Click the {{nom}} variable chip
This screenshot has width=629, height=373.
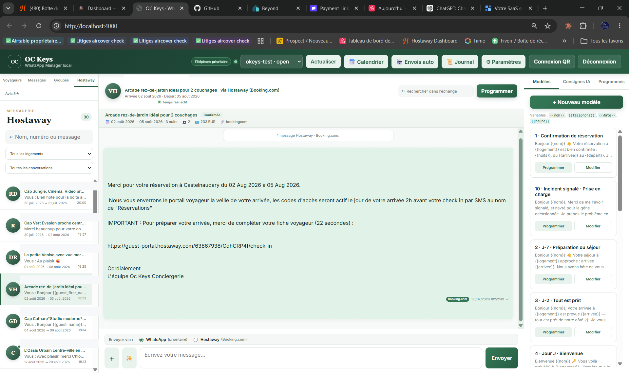pos(557,115)
